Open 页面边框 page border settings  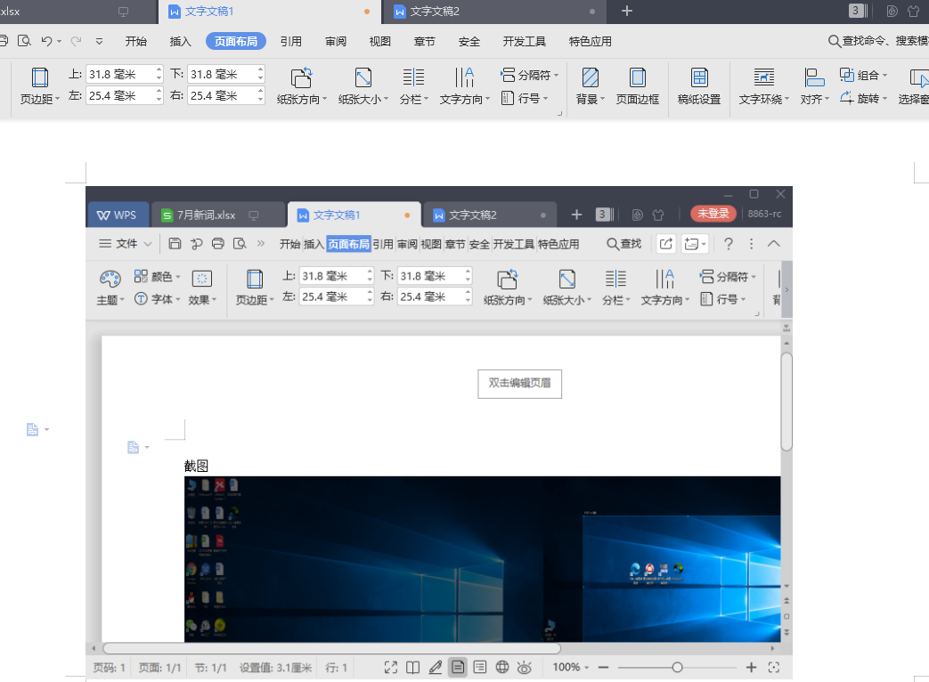tap(638, 86)
